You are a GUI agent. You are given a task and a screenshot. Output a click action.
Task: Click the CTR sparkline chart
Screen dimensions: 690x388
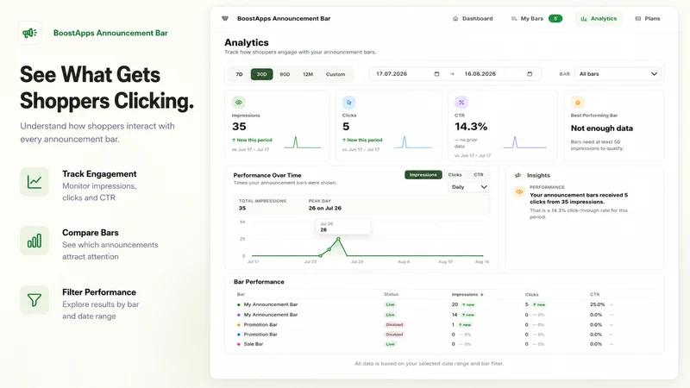524,142
